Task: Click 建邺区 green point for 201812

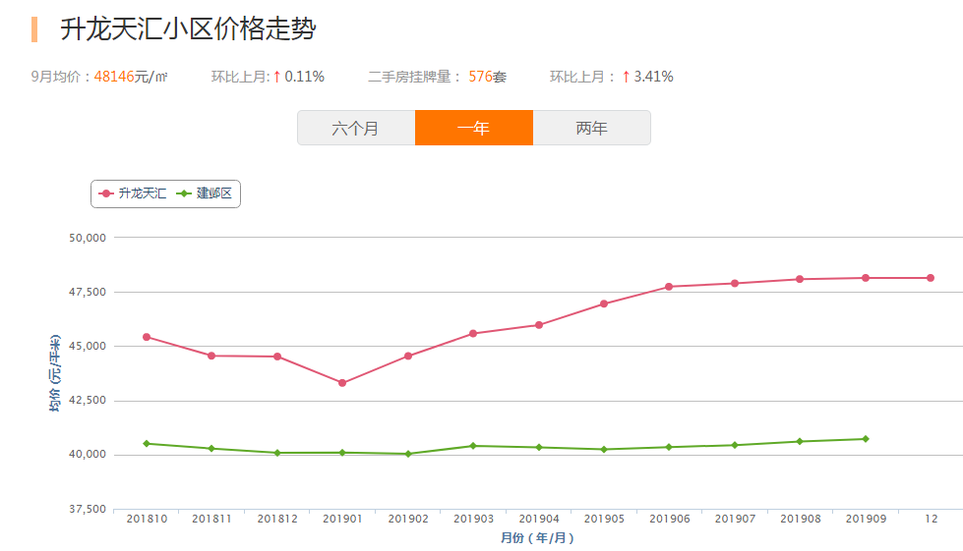Action: click(277, 453)
